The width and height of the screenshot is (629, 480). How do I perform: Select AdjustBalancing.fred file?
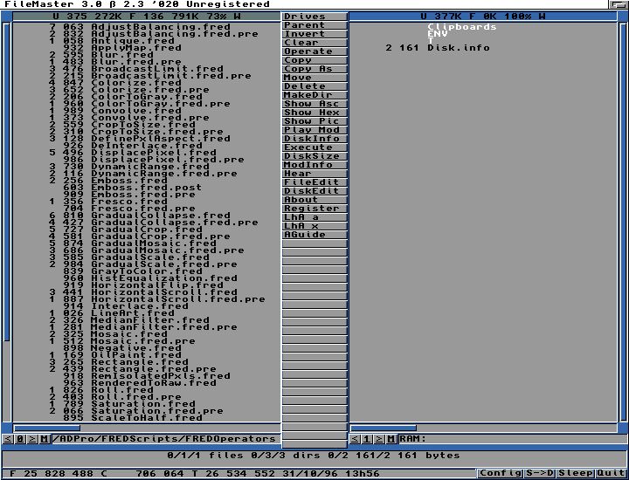[x=161, y=27]
